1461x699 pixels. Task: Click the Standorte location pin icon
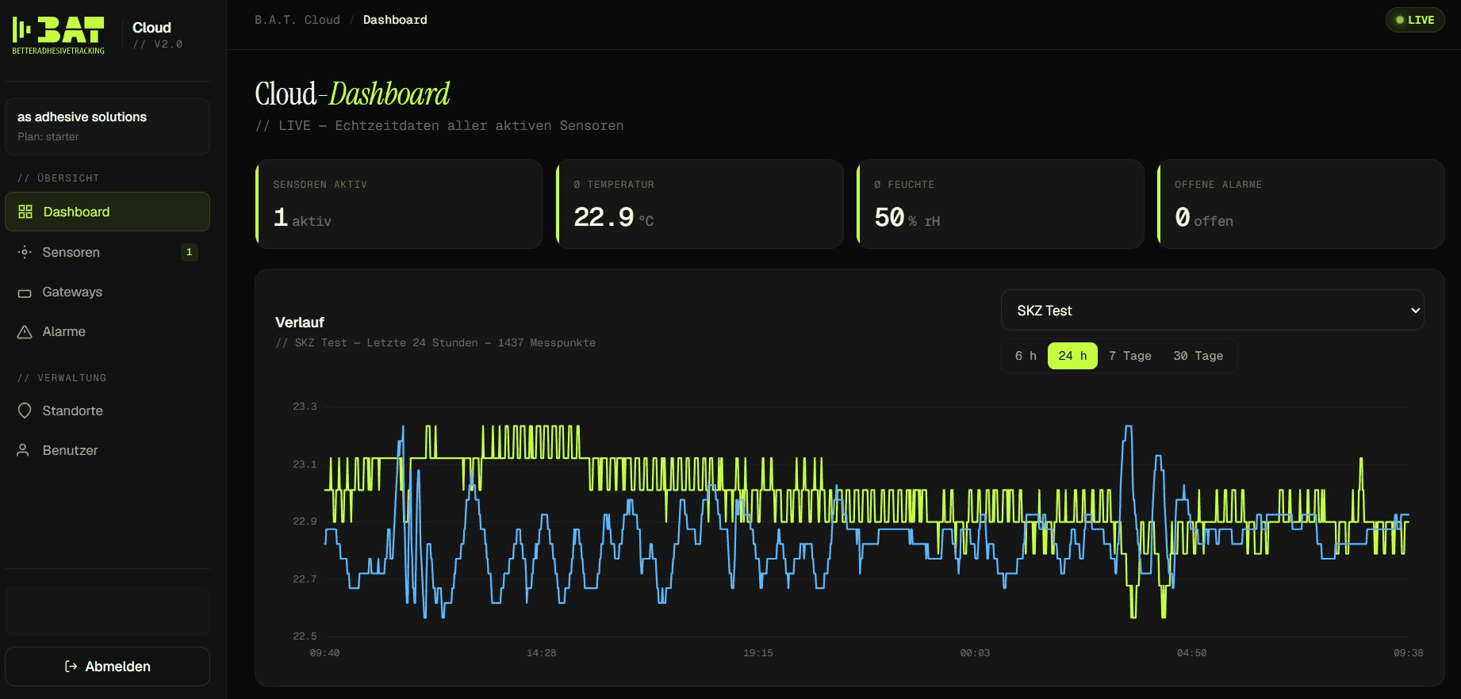tap(25, 411)
